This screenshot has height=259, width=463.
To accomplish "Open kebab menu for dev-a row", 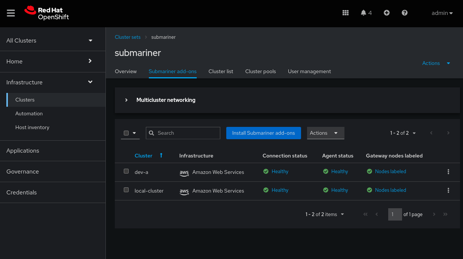I will pos(448,172).
